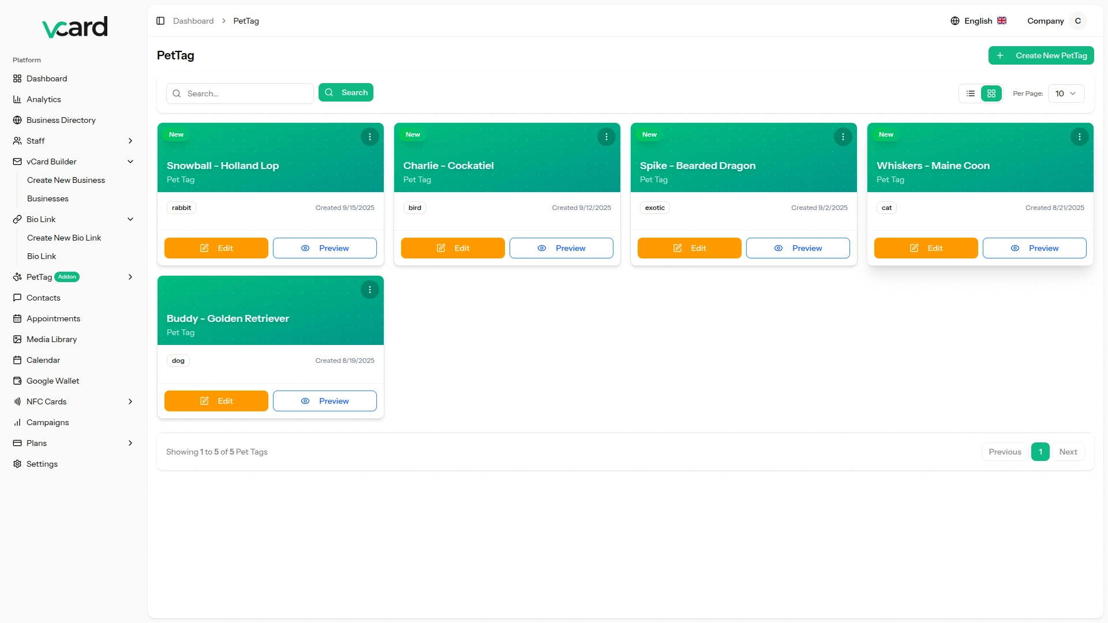Preview the Charlie - Cockatiel pet tag
1108x623 pixels.
coord(561,248)
